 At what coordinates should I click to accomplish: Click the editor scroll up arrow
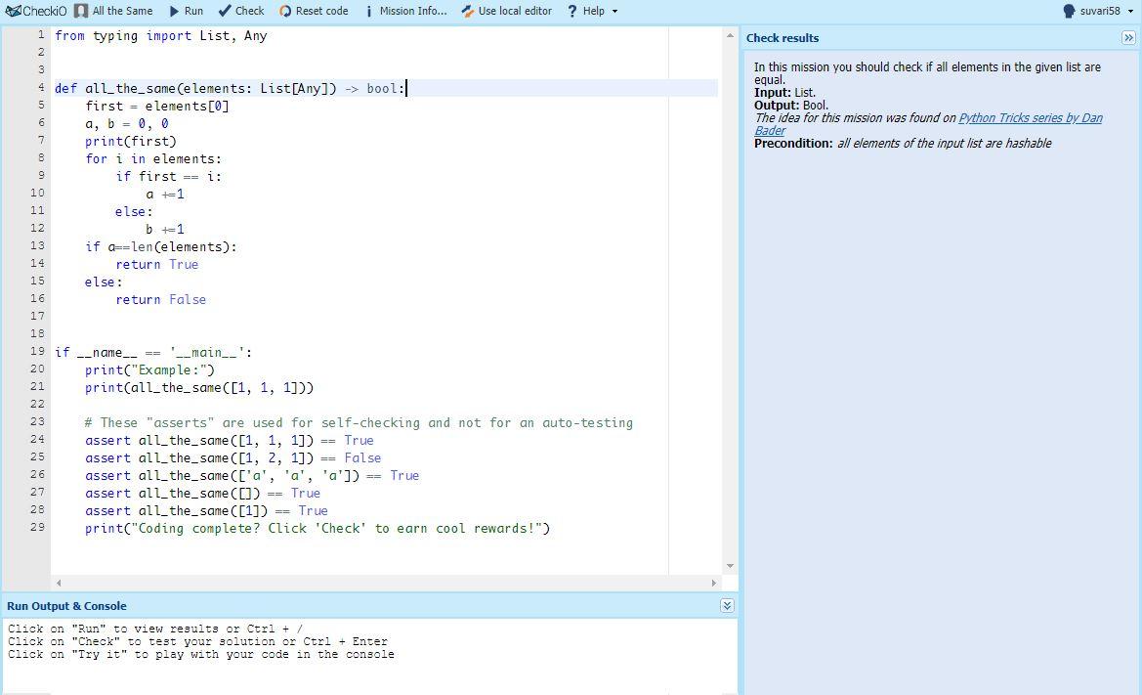pos(730,35)
